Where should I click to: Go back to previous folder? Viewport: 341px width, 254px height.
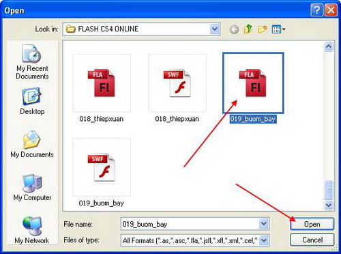point(234,29)
